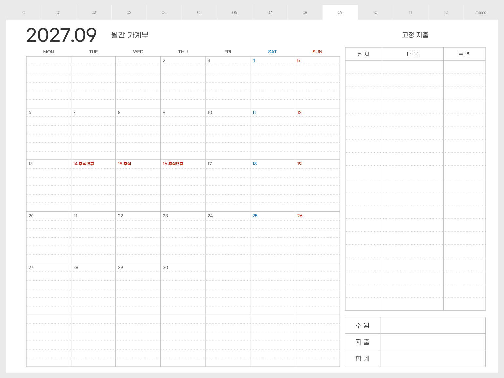Click the MON weekday header
The height and width of the screenshot is (378, 504).
[x=49, y=52]
